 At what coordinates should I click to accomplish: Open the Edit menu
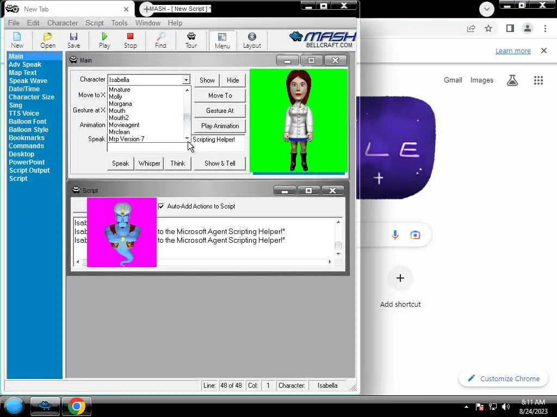click(x=33, y=23)
